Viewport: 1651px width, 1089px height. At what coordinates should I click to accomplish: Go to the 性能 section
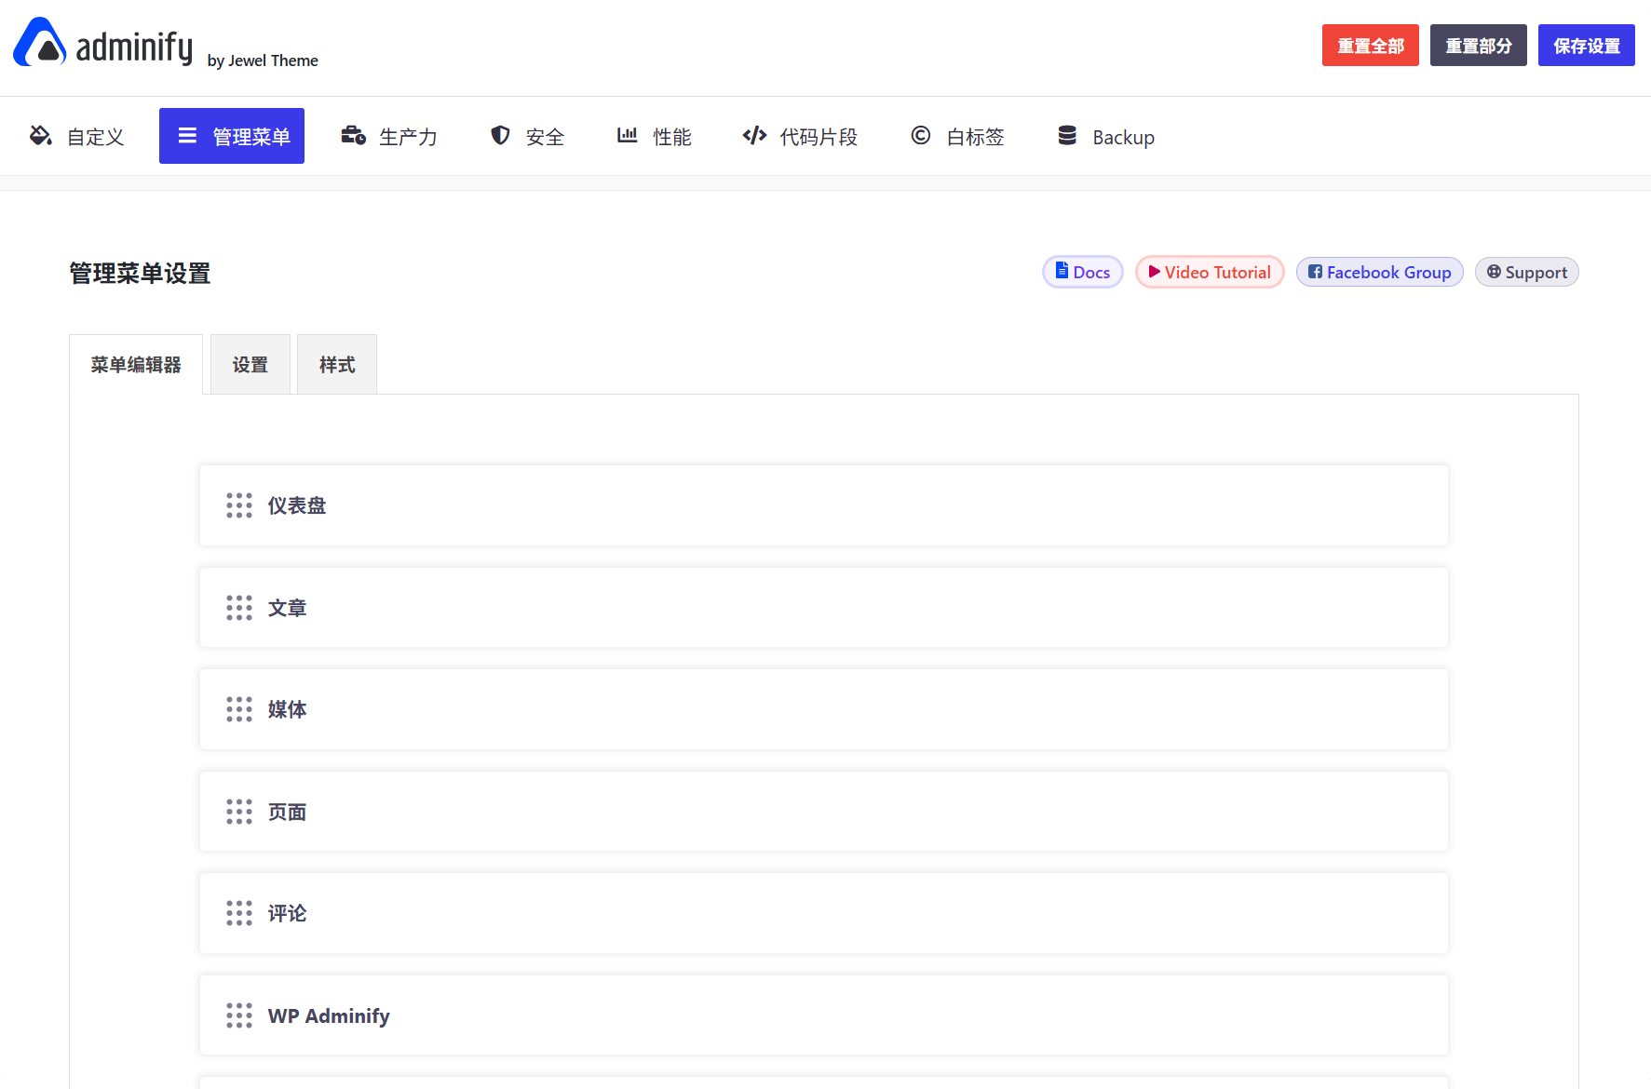pyautogui.click(x=655, y=136)
